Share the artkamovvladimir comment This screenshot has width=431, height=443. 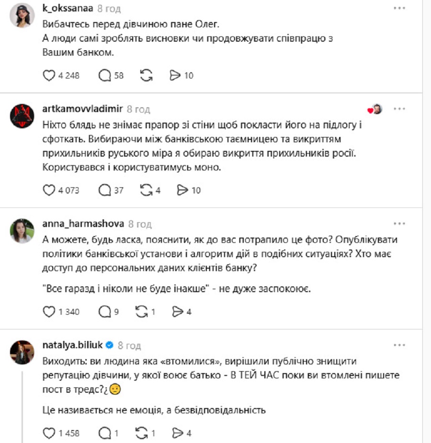pos(182,190)
